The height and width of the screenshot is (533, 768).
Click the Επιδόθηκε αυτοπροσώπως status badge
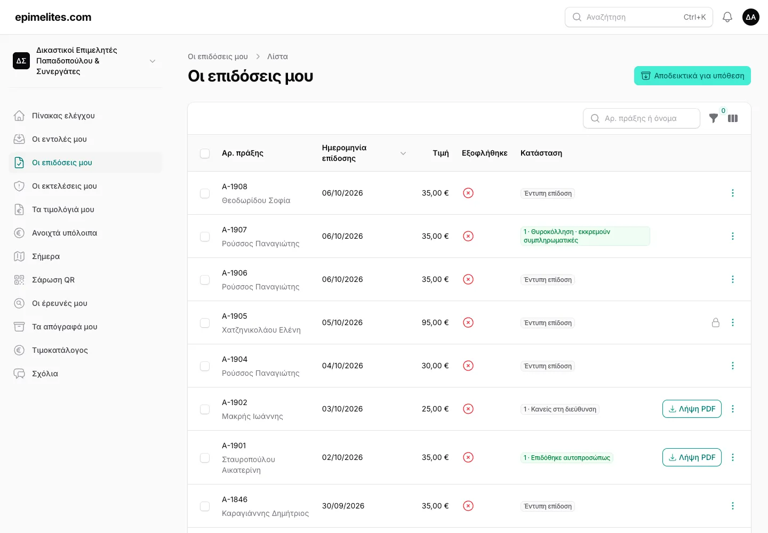coord(567,458)
